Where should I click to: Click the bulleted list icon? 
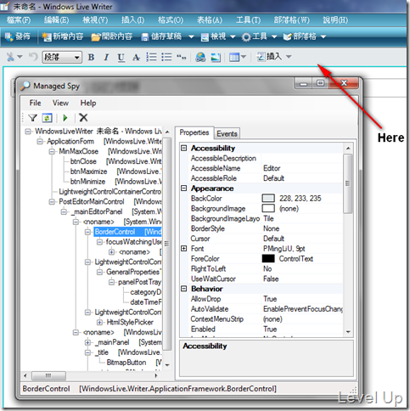point(166,57)
